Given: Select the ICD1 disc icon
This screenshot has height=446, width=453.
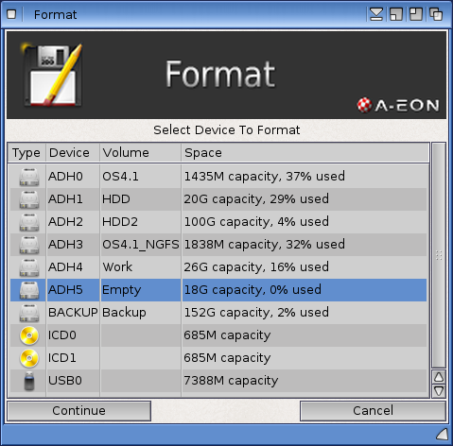Looking at the screenshot, I should (x=29, y=358).
